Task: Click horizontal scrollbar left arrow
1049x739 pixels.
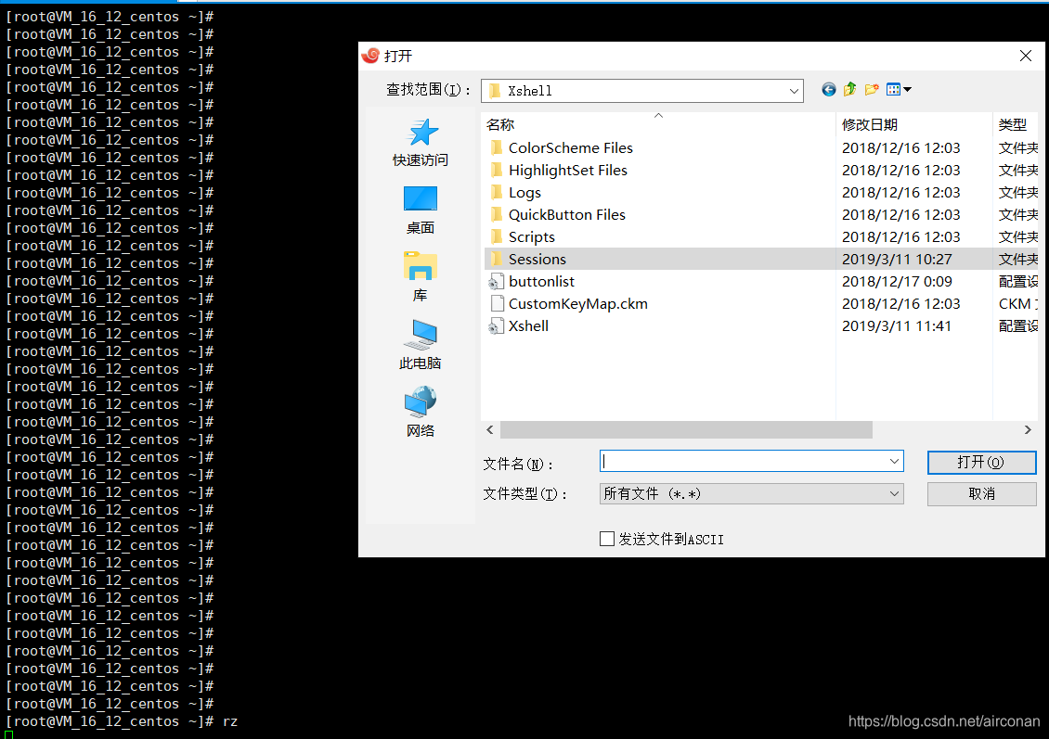Action: [x=490, y=429]
